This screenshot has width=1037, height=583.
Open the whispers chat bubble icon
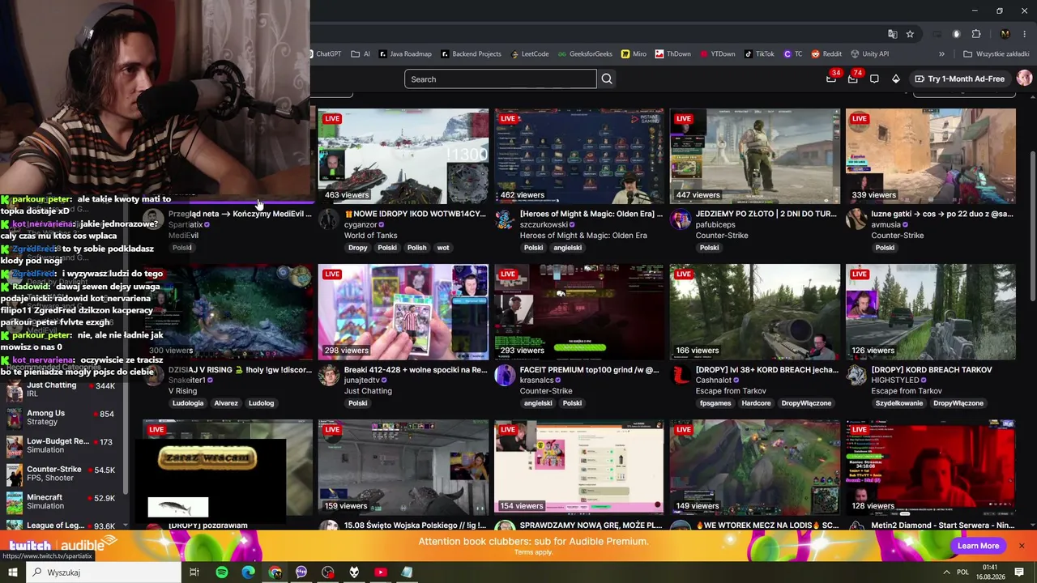pos(874,79)
